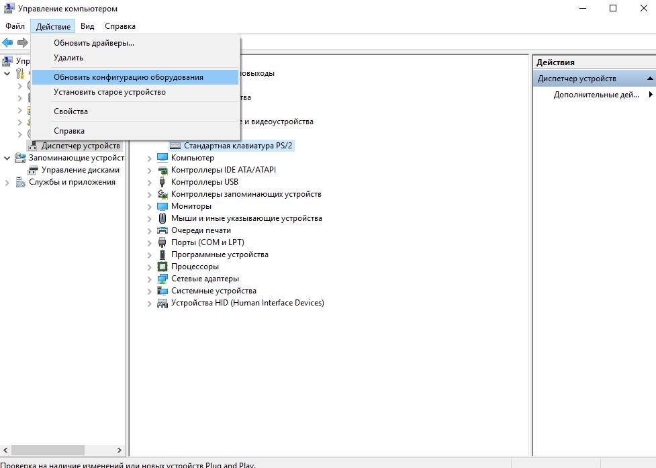Open Дополнительные действия in Actions pane

[596, 95]
